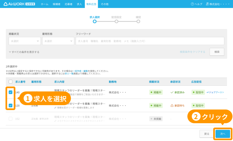This screenshot has height=141, width=233.
Task: Click 正社員 - 新卒26卒 in row 152
Action: point(40,119)
